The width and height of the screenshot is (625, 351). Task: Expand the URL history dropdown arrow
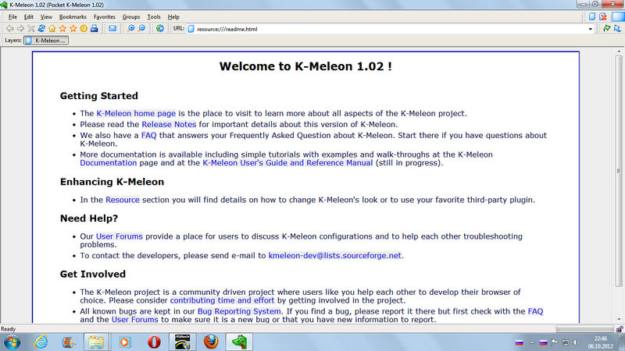[x=591, y=29]
